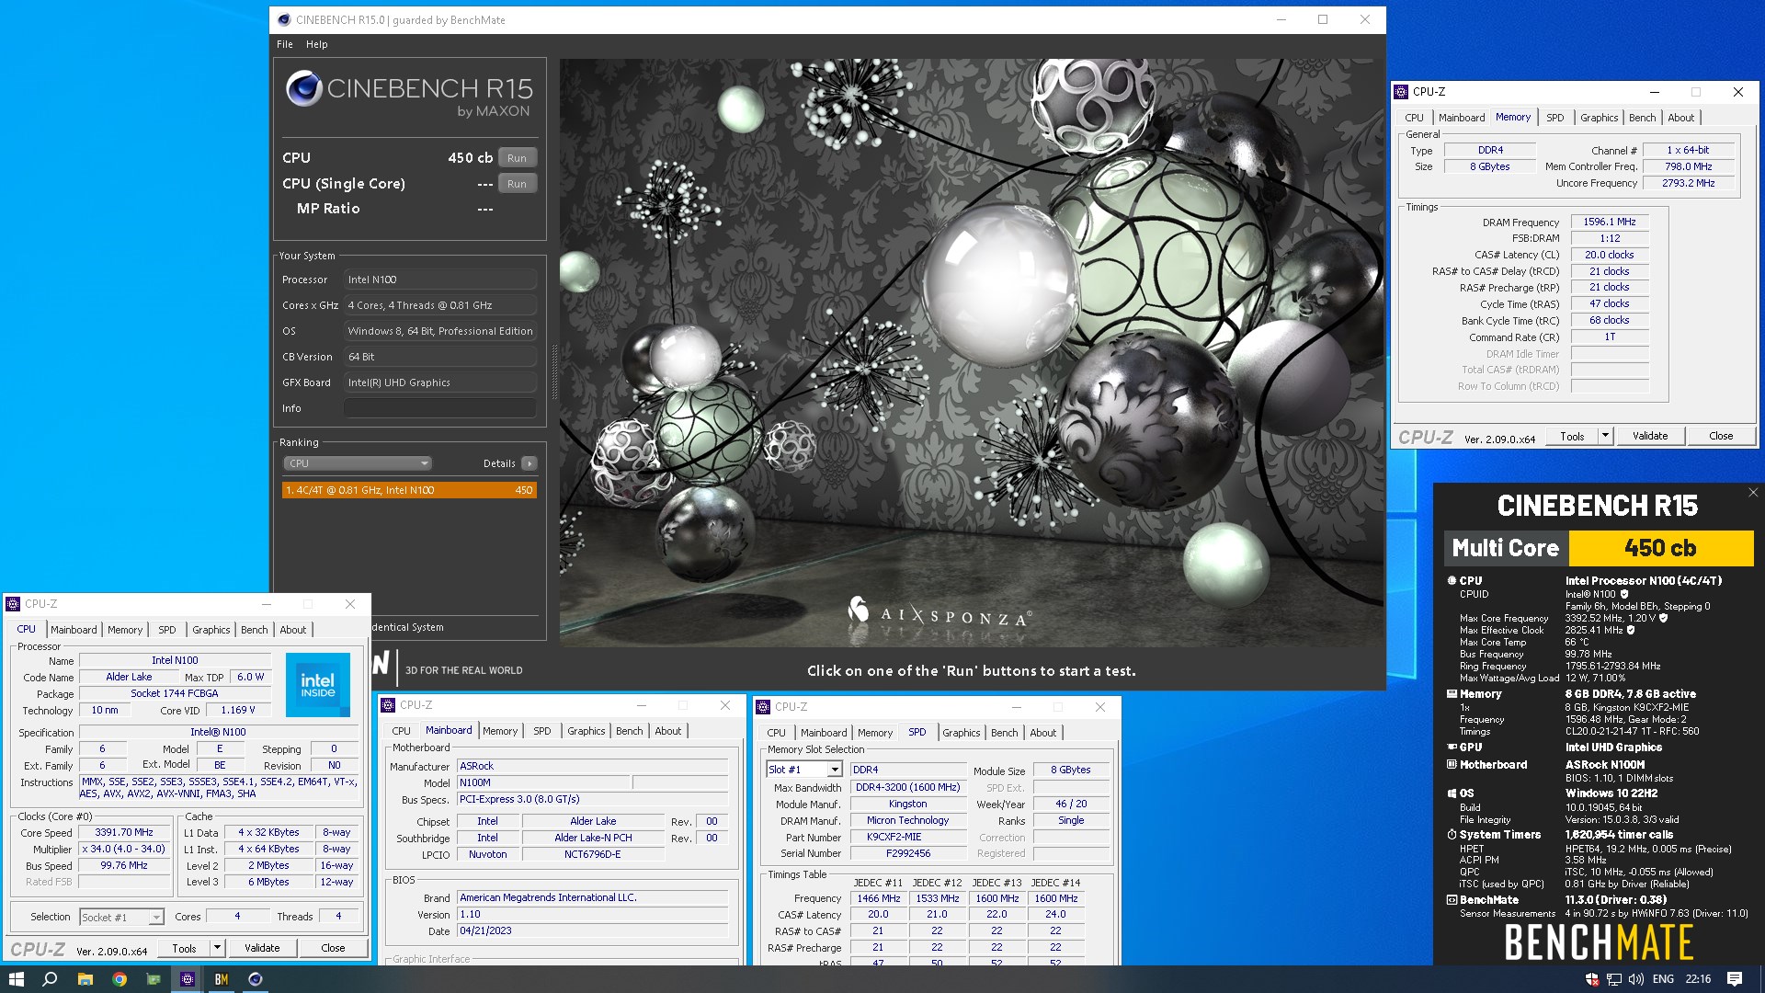Click the Motherboard icon in BenchMate panel

click(1452, 764)
